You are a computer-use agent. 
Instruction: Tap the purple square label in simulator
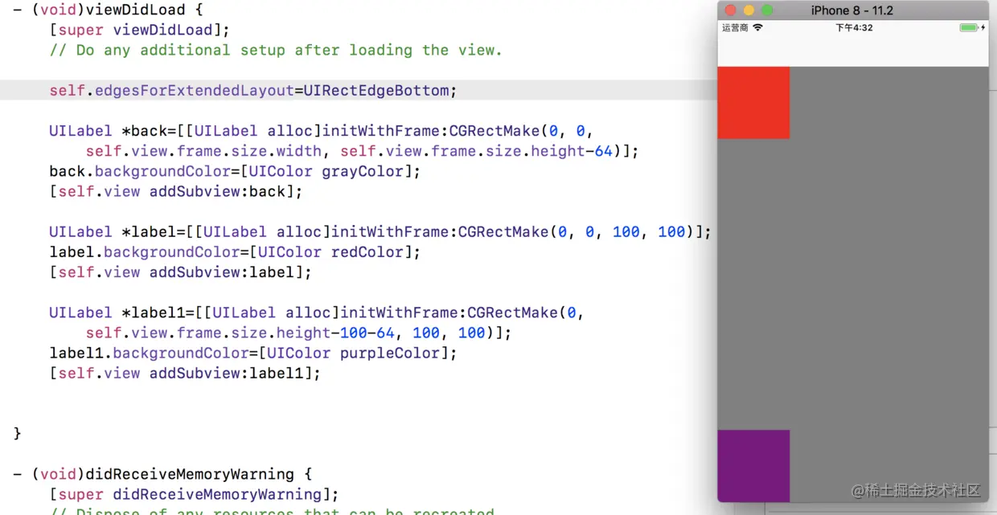point(753,466)
